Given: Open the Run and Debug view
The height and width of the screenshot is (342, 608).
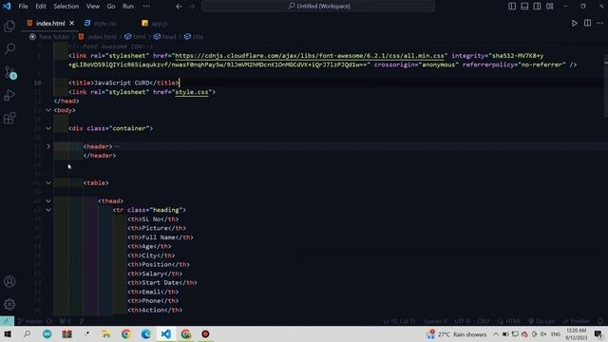Looking at the screenshot, I should tap(9, 95).
